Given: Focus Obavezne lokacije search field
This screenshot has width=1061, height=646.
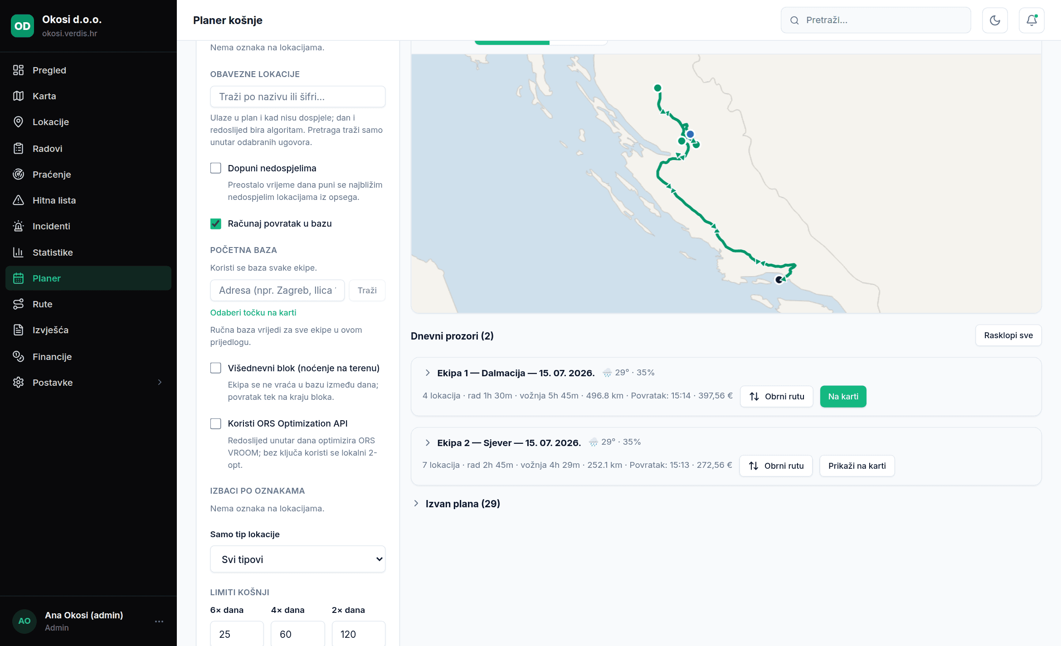Looking at the screenshot, I should pyautogui.click(x=298, y=97).
